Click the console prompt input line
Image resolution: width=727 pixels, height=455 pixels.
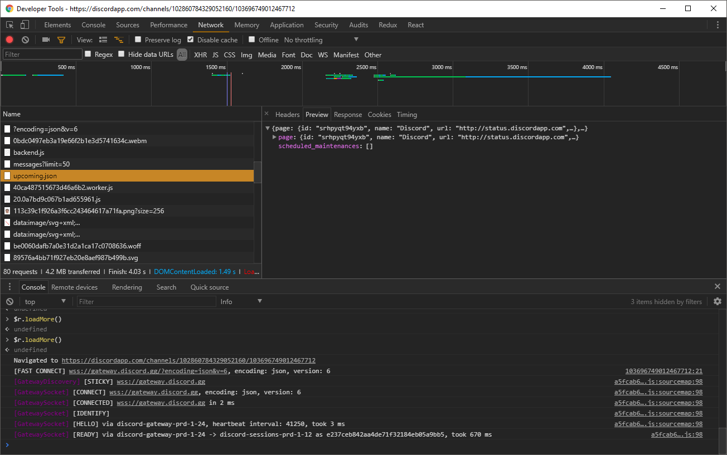pos(362,445)
